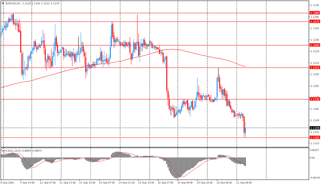Click the 19 Sep 00:00 time axis label

click(x=185, y=182)
